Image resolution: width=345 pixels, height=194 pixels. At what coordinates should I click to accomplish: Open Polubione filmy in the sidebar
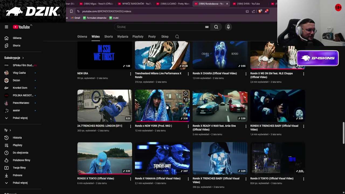click(x=22, y=160)
